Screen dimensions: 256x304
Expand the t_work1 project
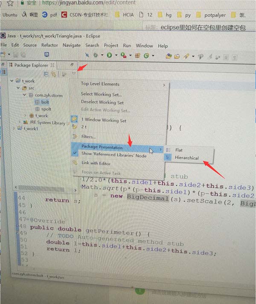click(x=14, y=128)
